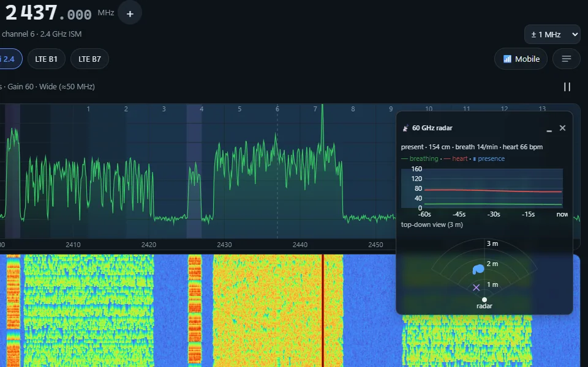Open the ± 1 MHz step dropdown
This screenshot has width=588, height=367.
552,34
